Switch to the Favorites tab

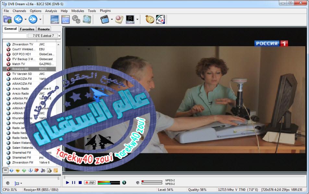click(x=27, y=29)
